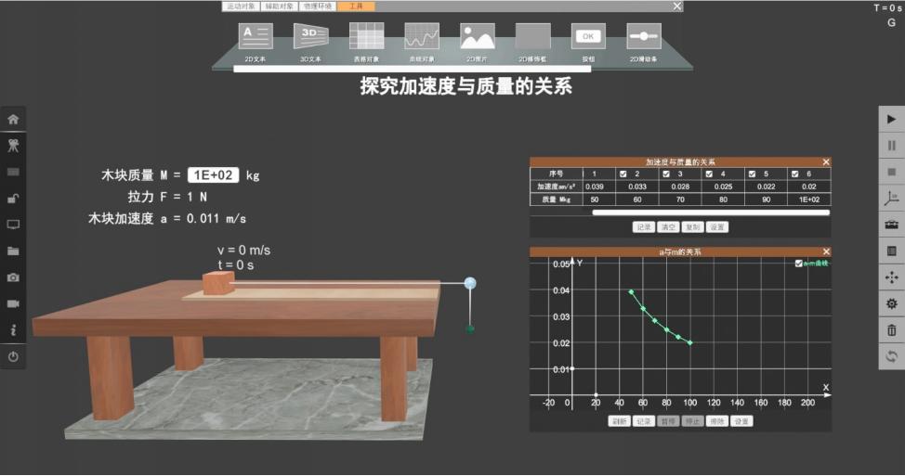Click 停止 below the a-m graph
Image resolution: width=905 pixels, height=476 pixels.
[692, 421]
